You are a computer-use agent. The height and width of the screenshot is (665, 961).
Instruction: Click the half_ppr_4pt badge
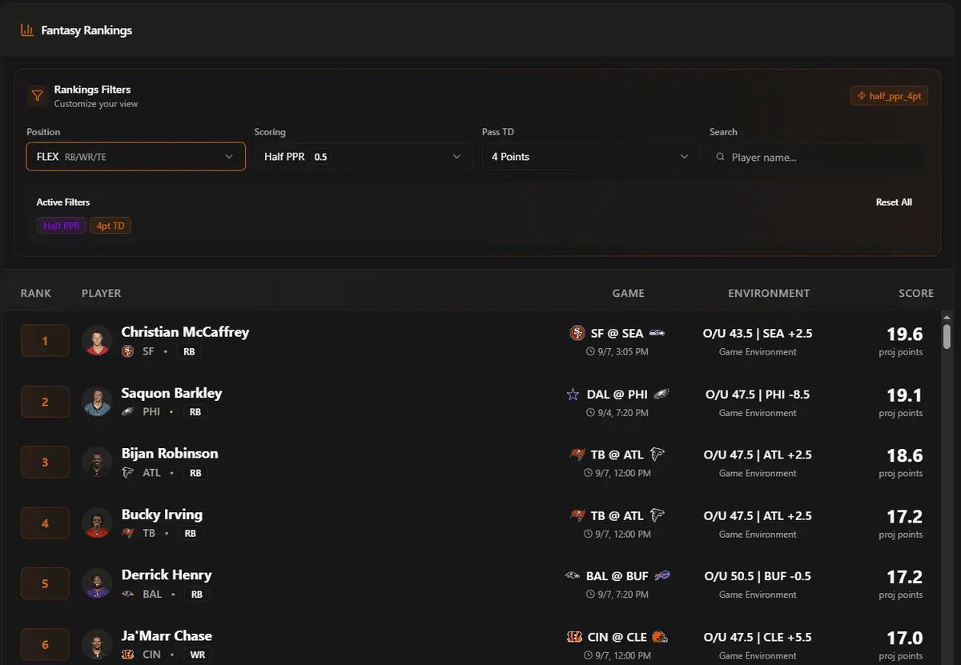890,96
